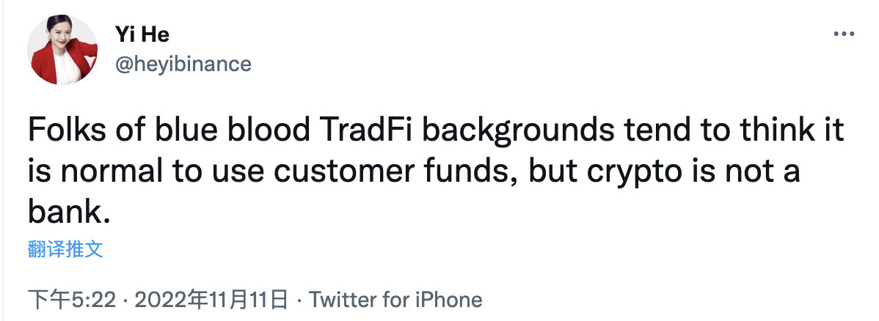Click the word "tend" in the tweet
879x321 pixels.
pos(653,133)
